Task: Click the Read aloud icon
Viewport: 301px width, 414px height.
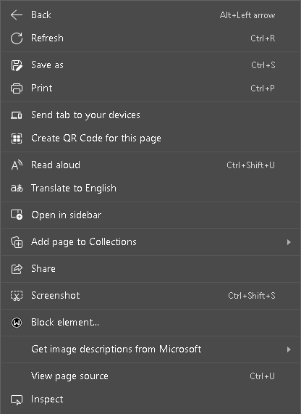Action: point(17,165)
